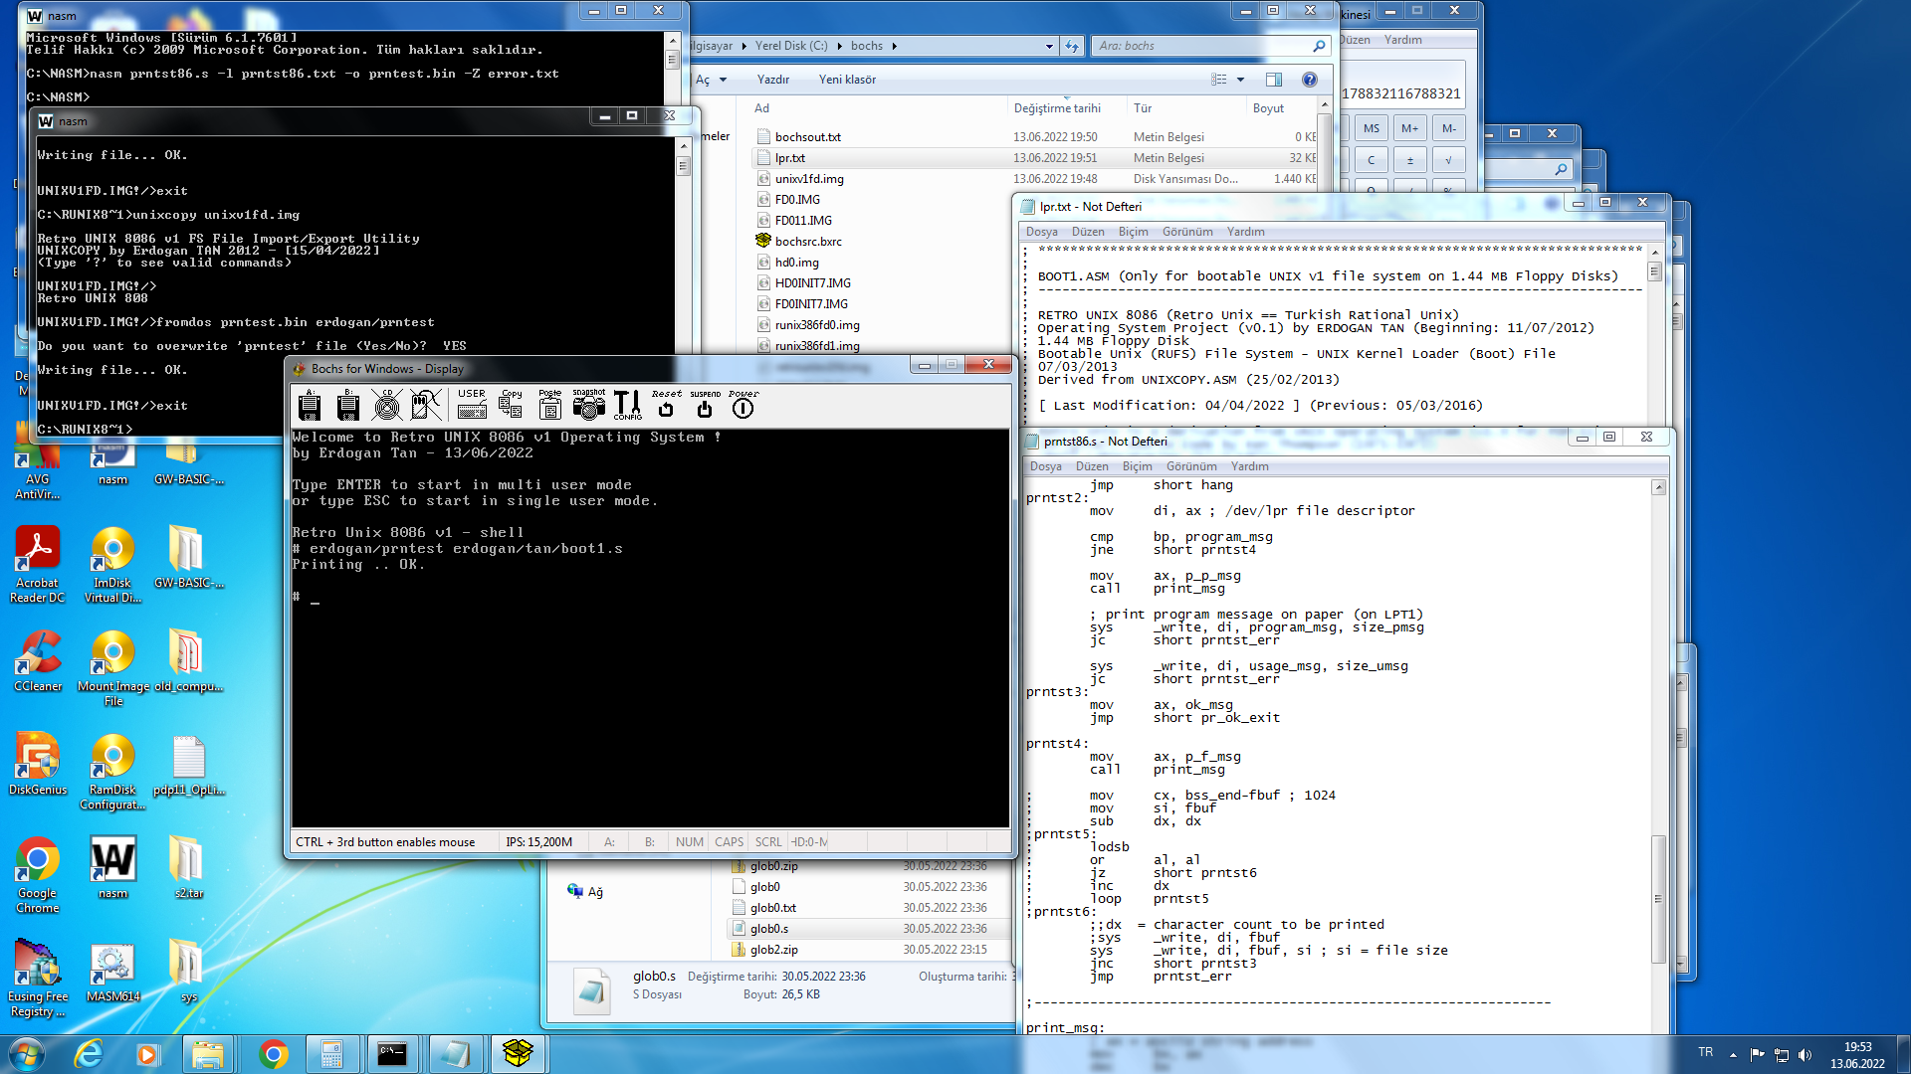Click the Bochs Suspend icon
The image size is (1911, 1074).
coord(705,404)
